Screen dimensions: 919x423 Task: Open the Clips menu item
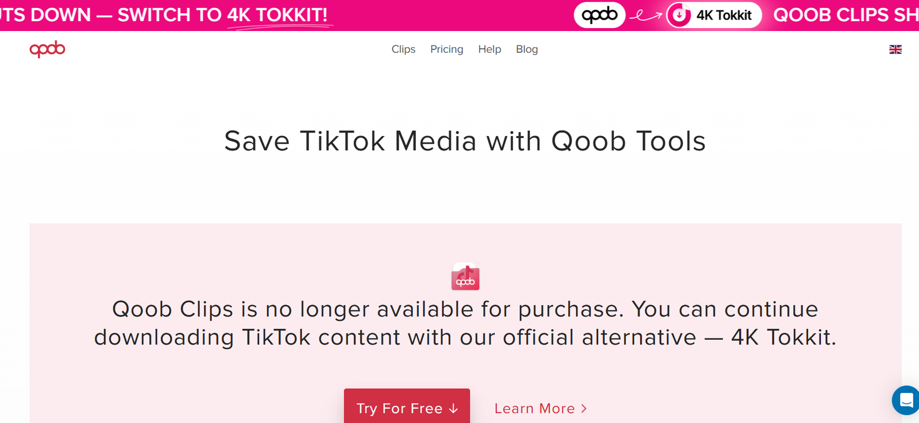(x=403, y=49)
